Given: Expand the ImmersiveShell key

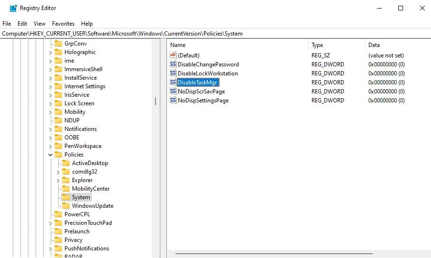Looking at the screenshot, I should [x=51, y=70].
